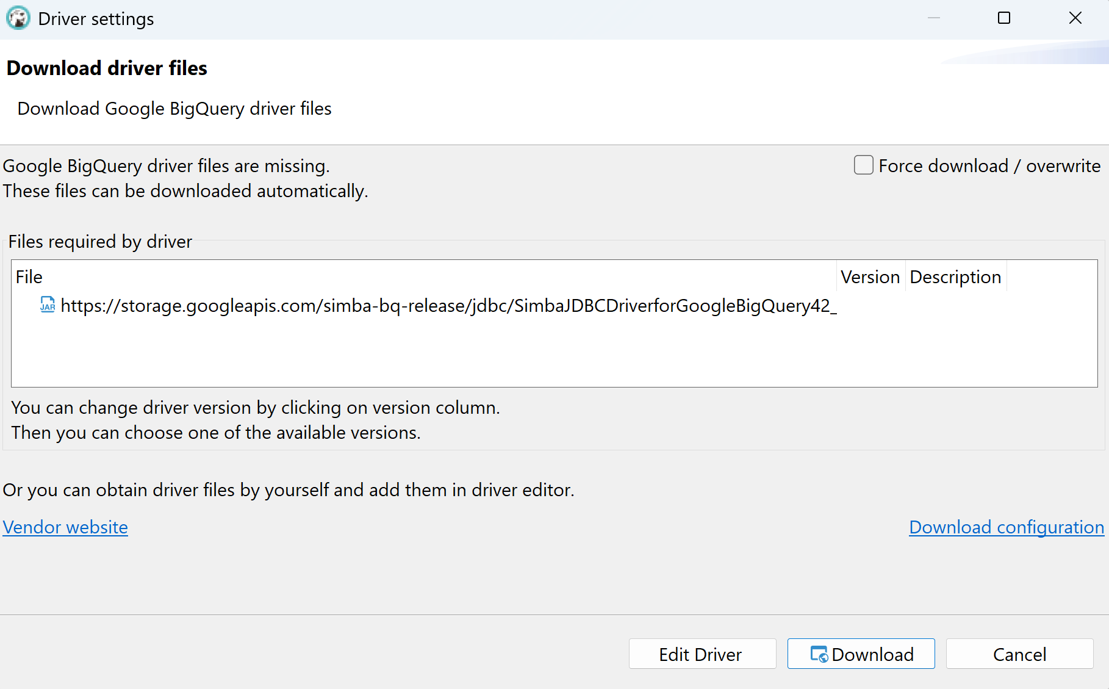Click the DBeaver icon in the title bar
The width and height of the screenshot is (1109, 689).
click(18, 18)
